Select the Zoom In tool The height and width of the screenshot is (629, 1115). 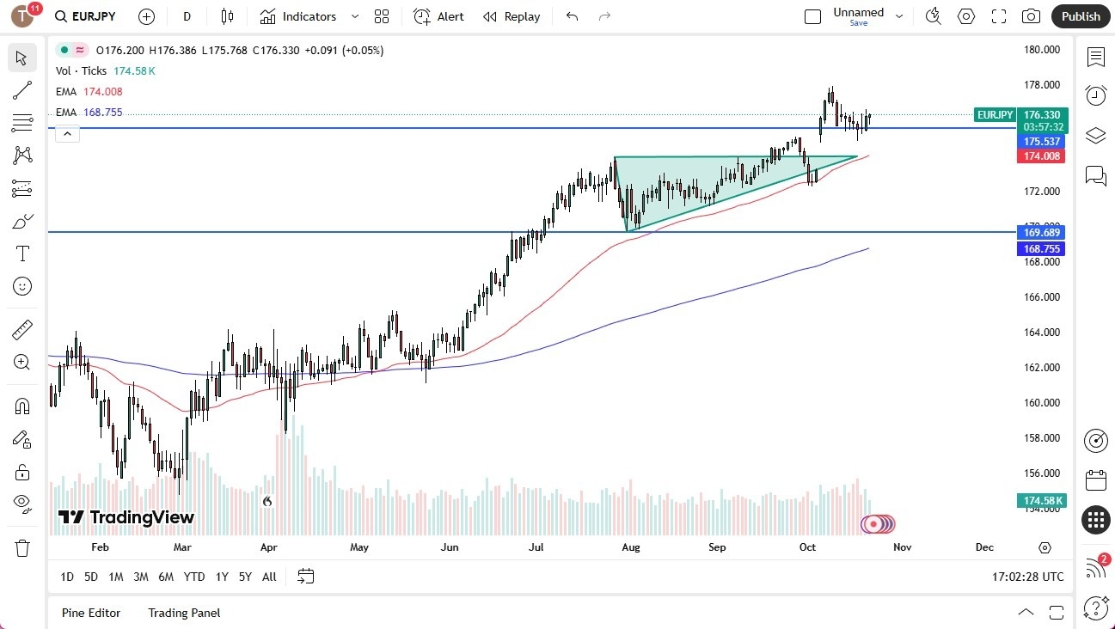coord(21,362)
